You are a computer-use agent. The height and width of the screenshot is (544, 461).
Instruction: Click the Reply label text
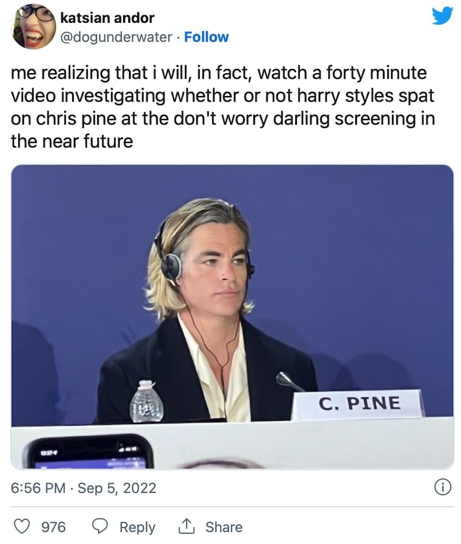point(138,527)
